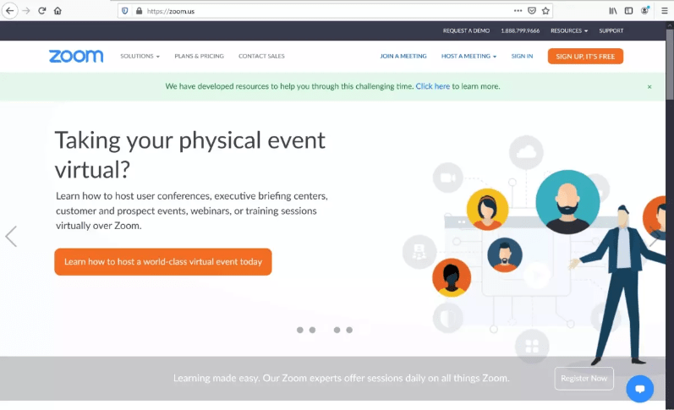Expand the Solutions dropdown
This screenshot has width=674, height=410.
tap(140, 57)
